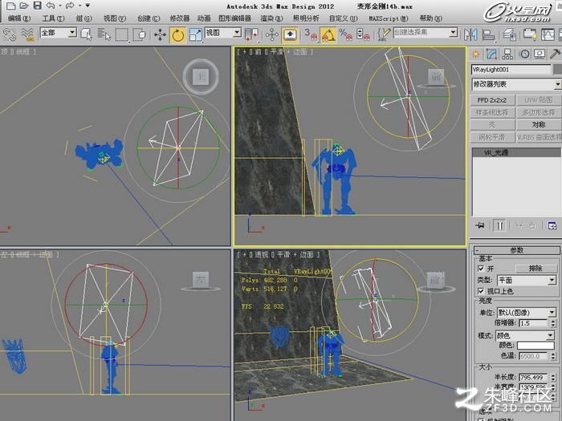Open the 编辑(E) menu
562x421 pixels.
pyautogui.click(x=19, y=18)
